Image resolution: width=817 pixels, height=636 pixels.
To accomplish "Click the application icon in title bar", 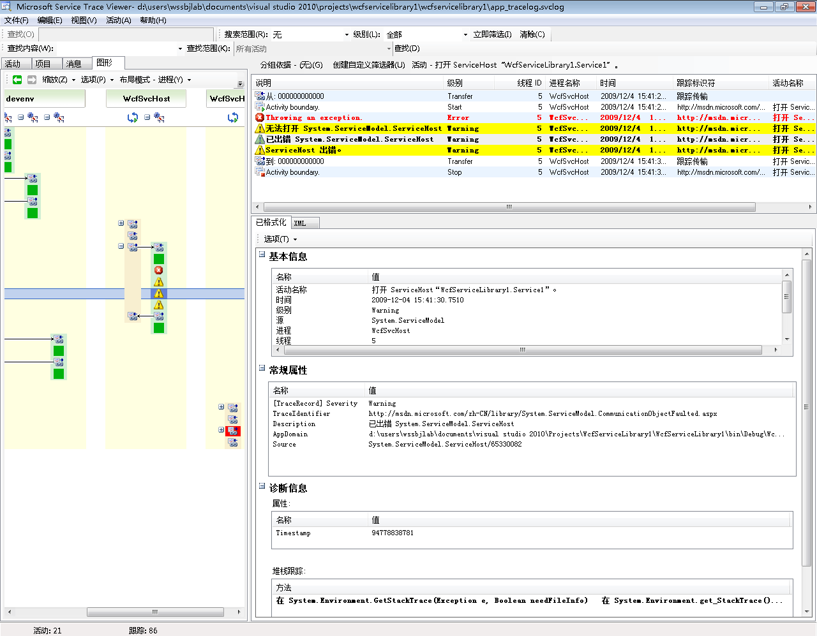I will tap(8, 7).
